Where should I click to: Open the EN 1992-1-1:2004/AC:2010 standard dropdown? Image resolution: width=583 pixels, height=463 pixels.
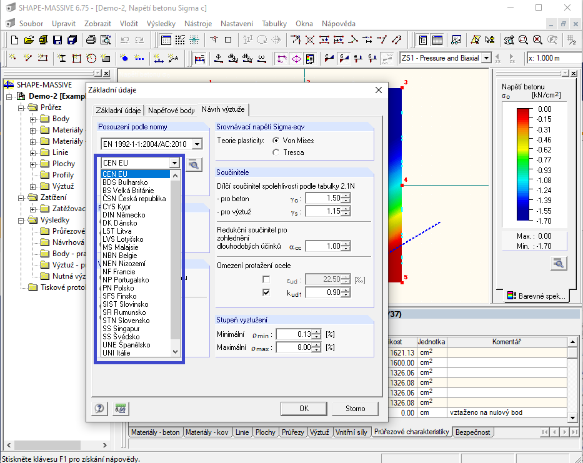[197, 144]
